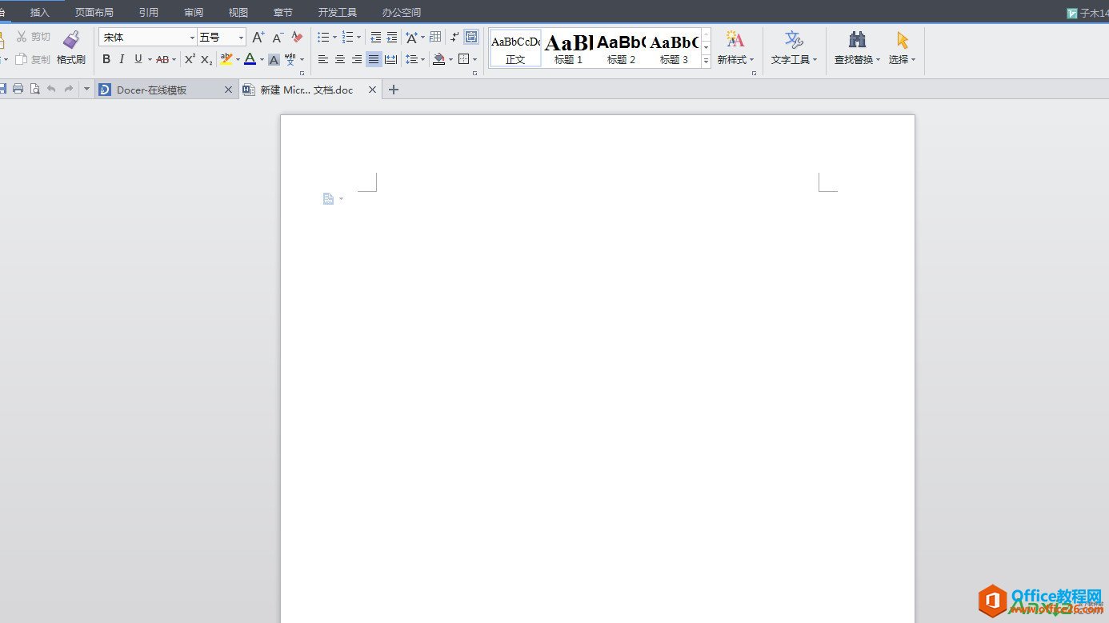Apply the 标题 1 heading style
The image size is (1109, 623).
[x=568, y=49]
